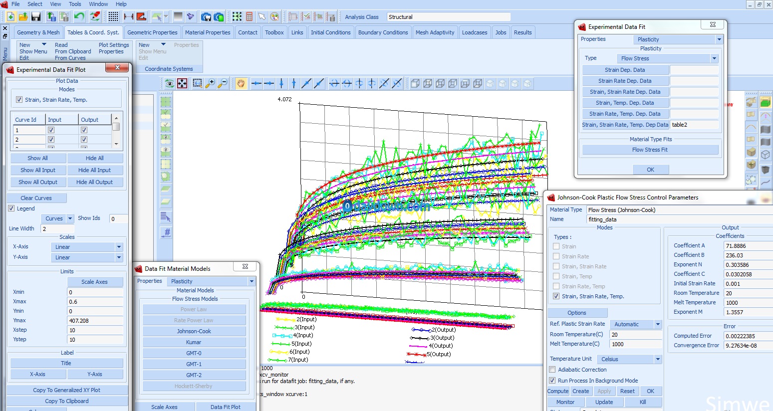The height and width of the screenshot is (411, 773).
Task: Open Plasticity dropdown in Data Fit Material Models
Action: click(211, 281)
